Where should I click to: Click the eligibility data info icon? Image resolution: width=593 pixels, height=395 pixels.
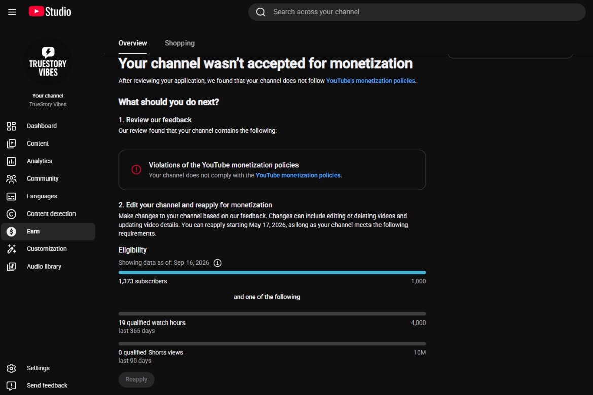tap(217, 263)
